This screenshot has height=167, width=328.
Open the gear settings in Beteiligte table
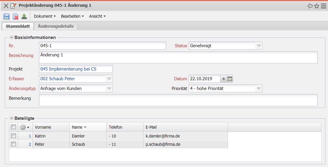point(24,127)
